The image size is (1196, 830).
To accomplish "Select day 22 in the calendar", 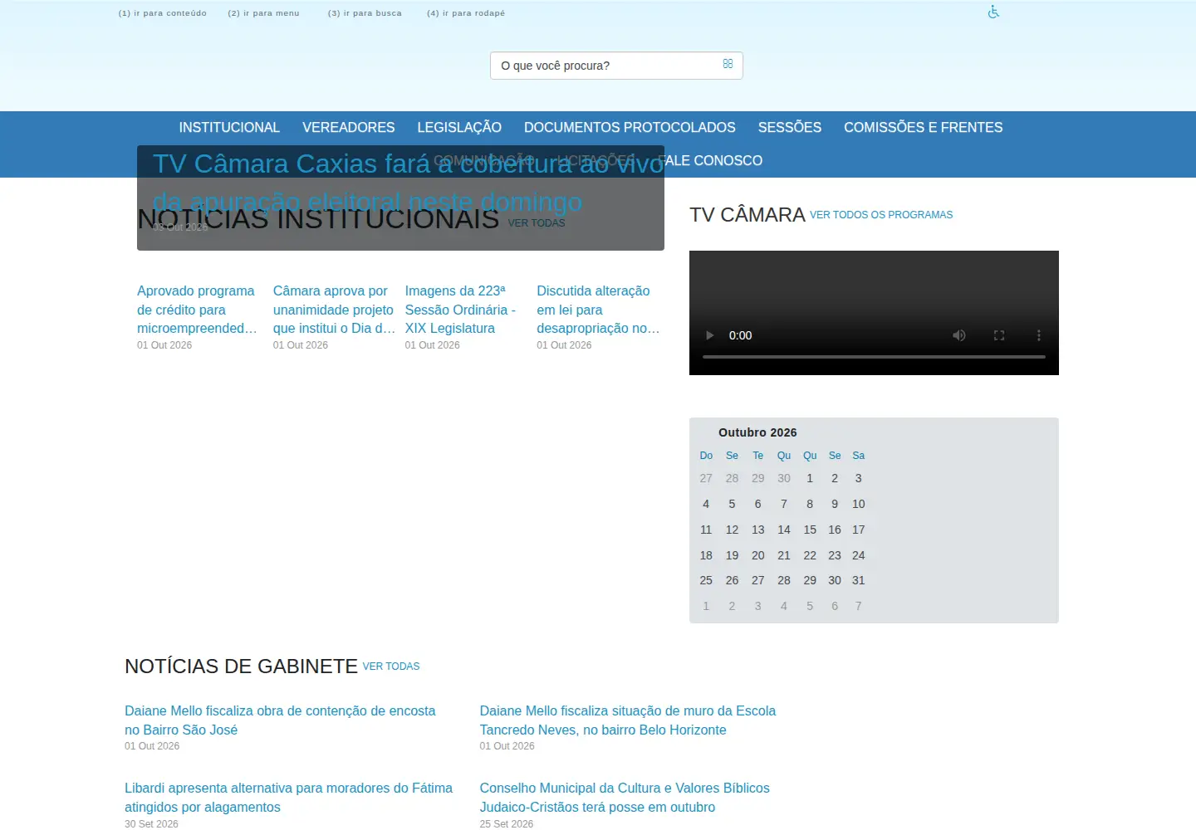I will pyautogui.click(x=810, y=555).
